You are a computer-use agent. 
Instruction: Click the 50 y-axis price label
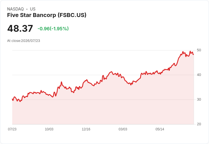[199, 50]
